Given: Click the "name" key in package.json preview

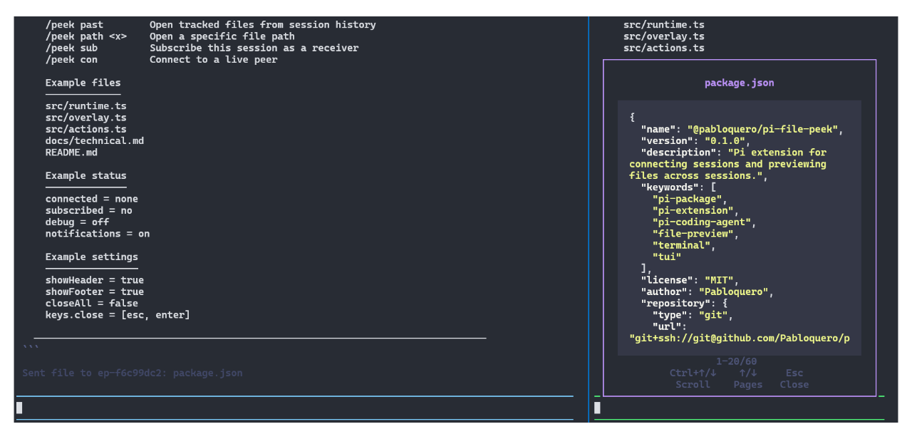Looking at the screenshot, I should (658, 129).
